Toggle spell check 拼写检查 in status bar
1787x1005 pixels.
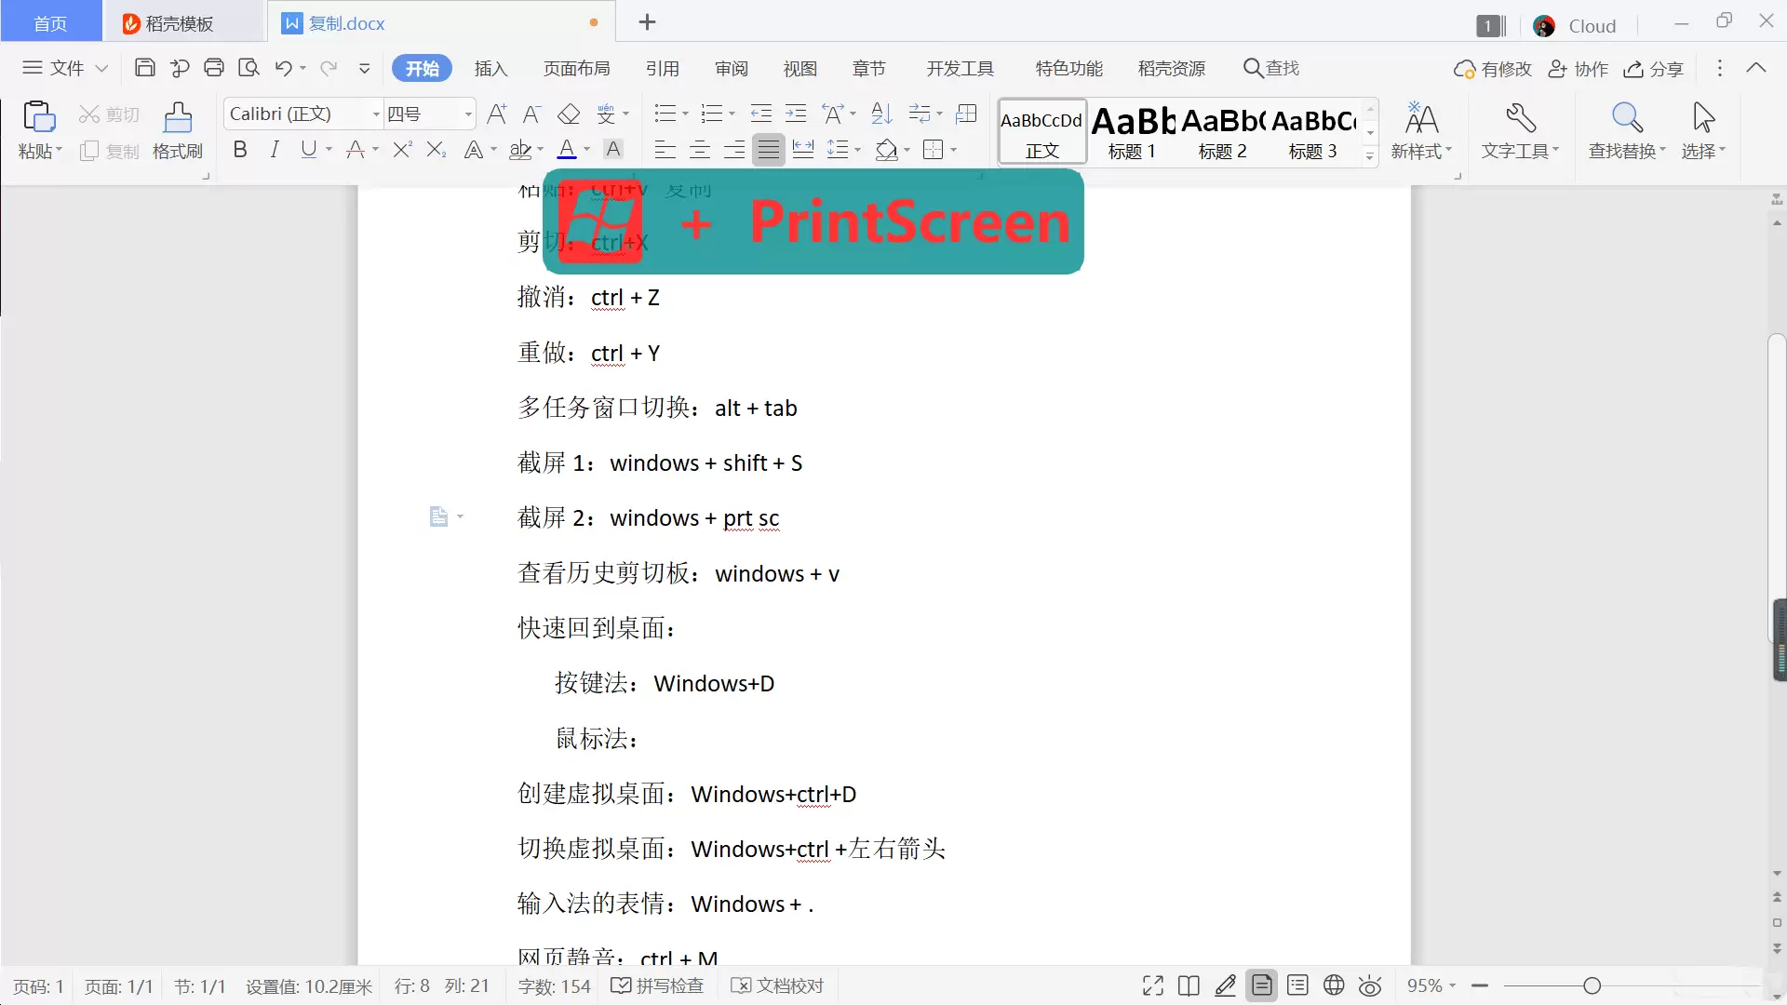(658, 985)
